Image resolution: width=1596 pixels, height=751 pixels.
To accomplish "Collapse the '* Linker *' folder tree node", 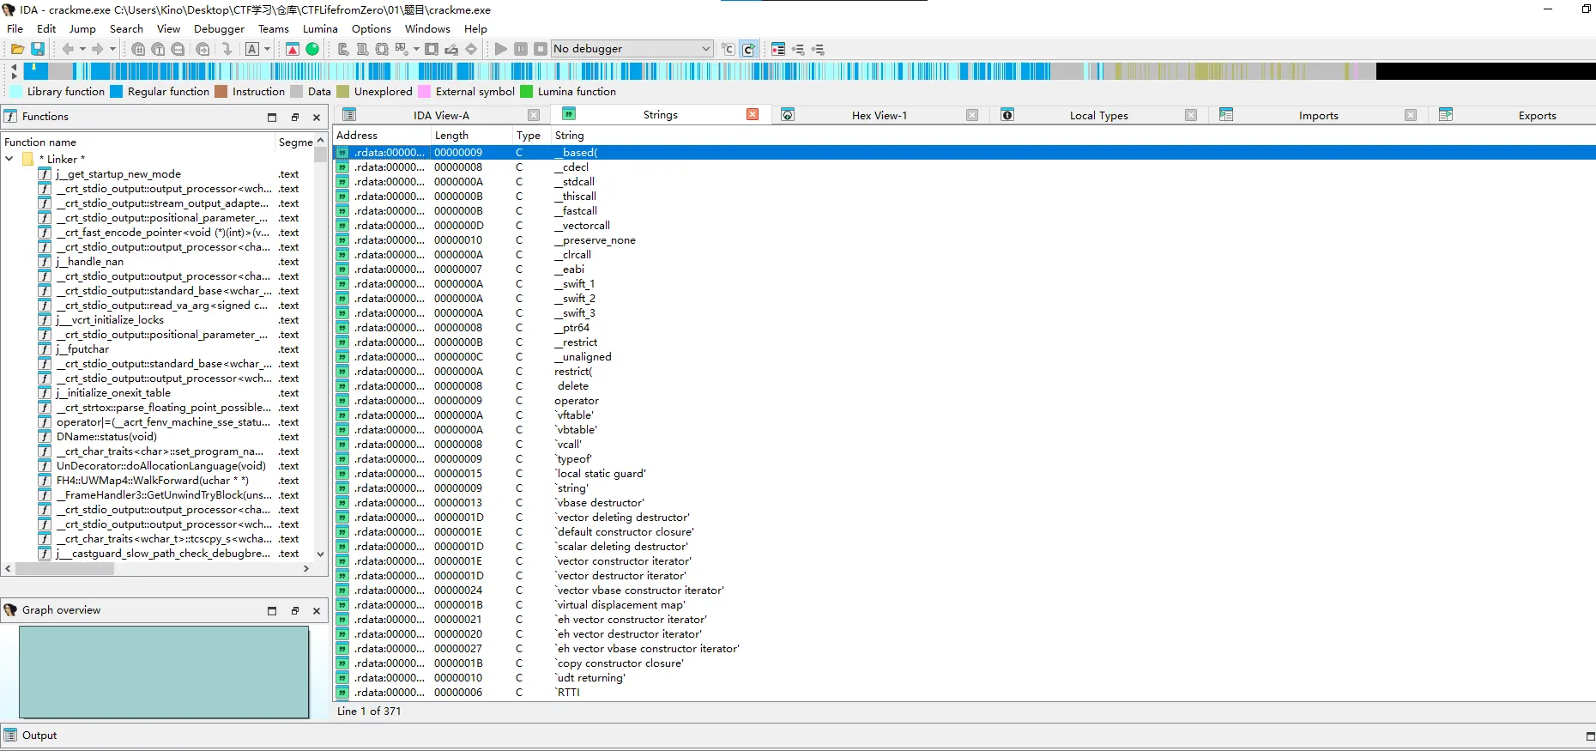I will click(9, 159).
